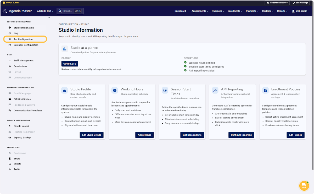Click the 'Session start times configured' text

click(x=206, y=67)
